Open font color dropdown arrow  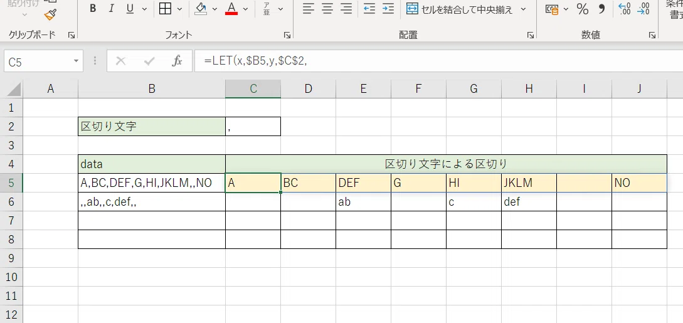click(x=245, y=9)
